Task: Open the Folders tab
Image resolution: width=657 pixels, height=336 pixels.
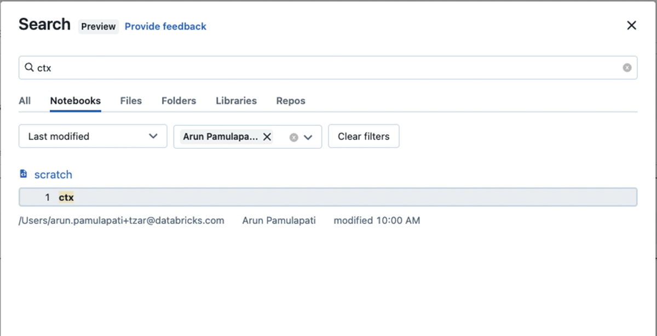Action: (178, 101)
